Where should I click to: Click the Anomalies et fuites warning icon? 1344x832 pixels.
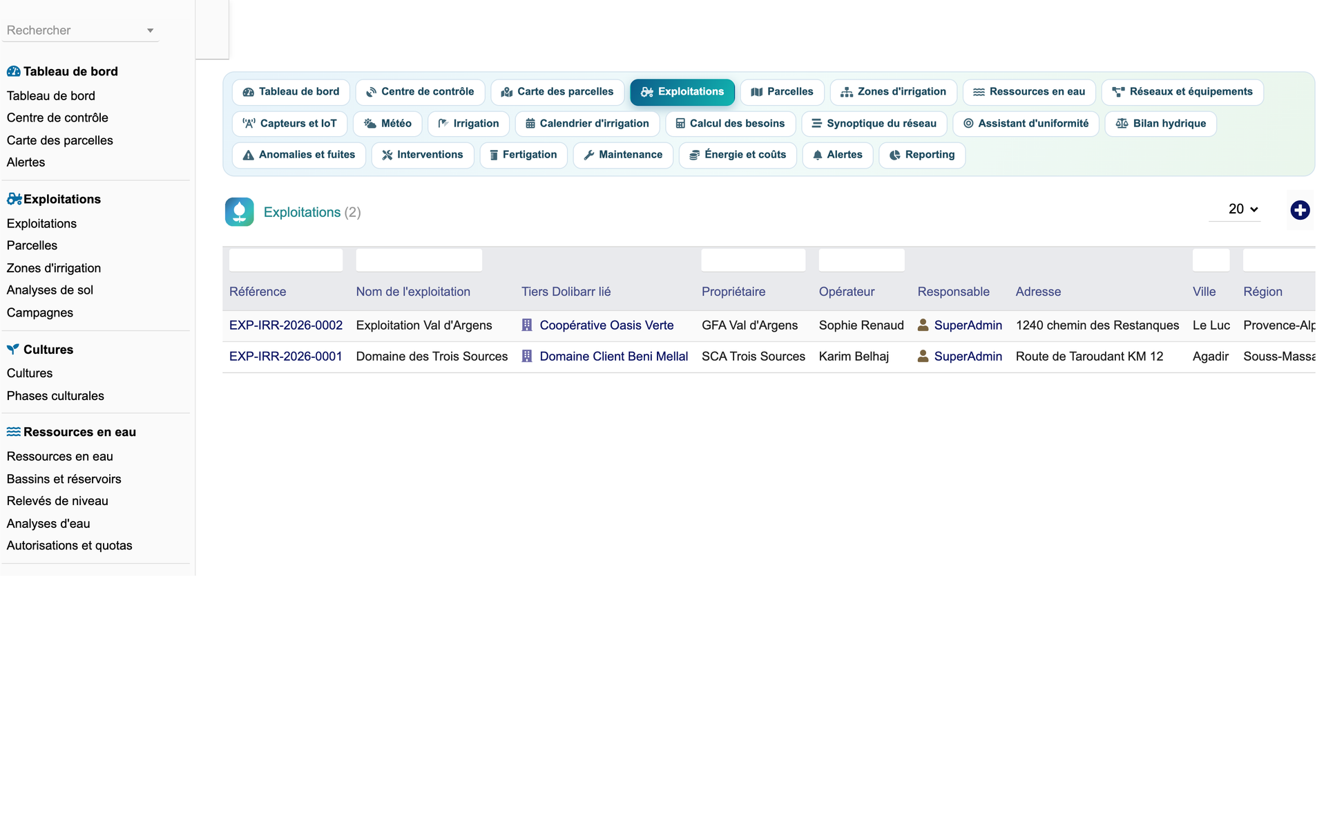pyautogui.click(x=249, y=155)
